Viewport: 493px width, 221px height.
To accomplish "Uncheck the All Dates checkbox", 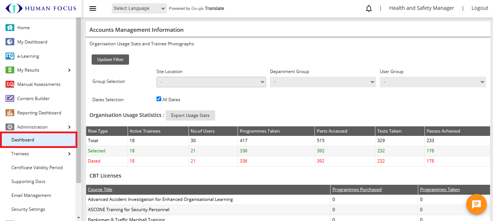I will pos(159,99).
